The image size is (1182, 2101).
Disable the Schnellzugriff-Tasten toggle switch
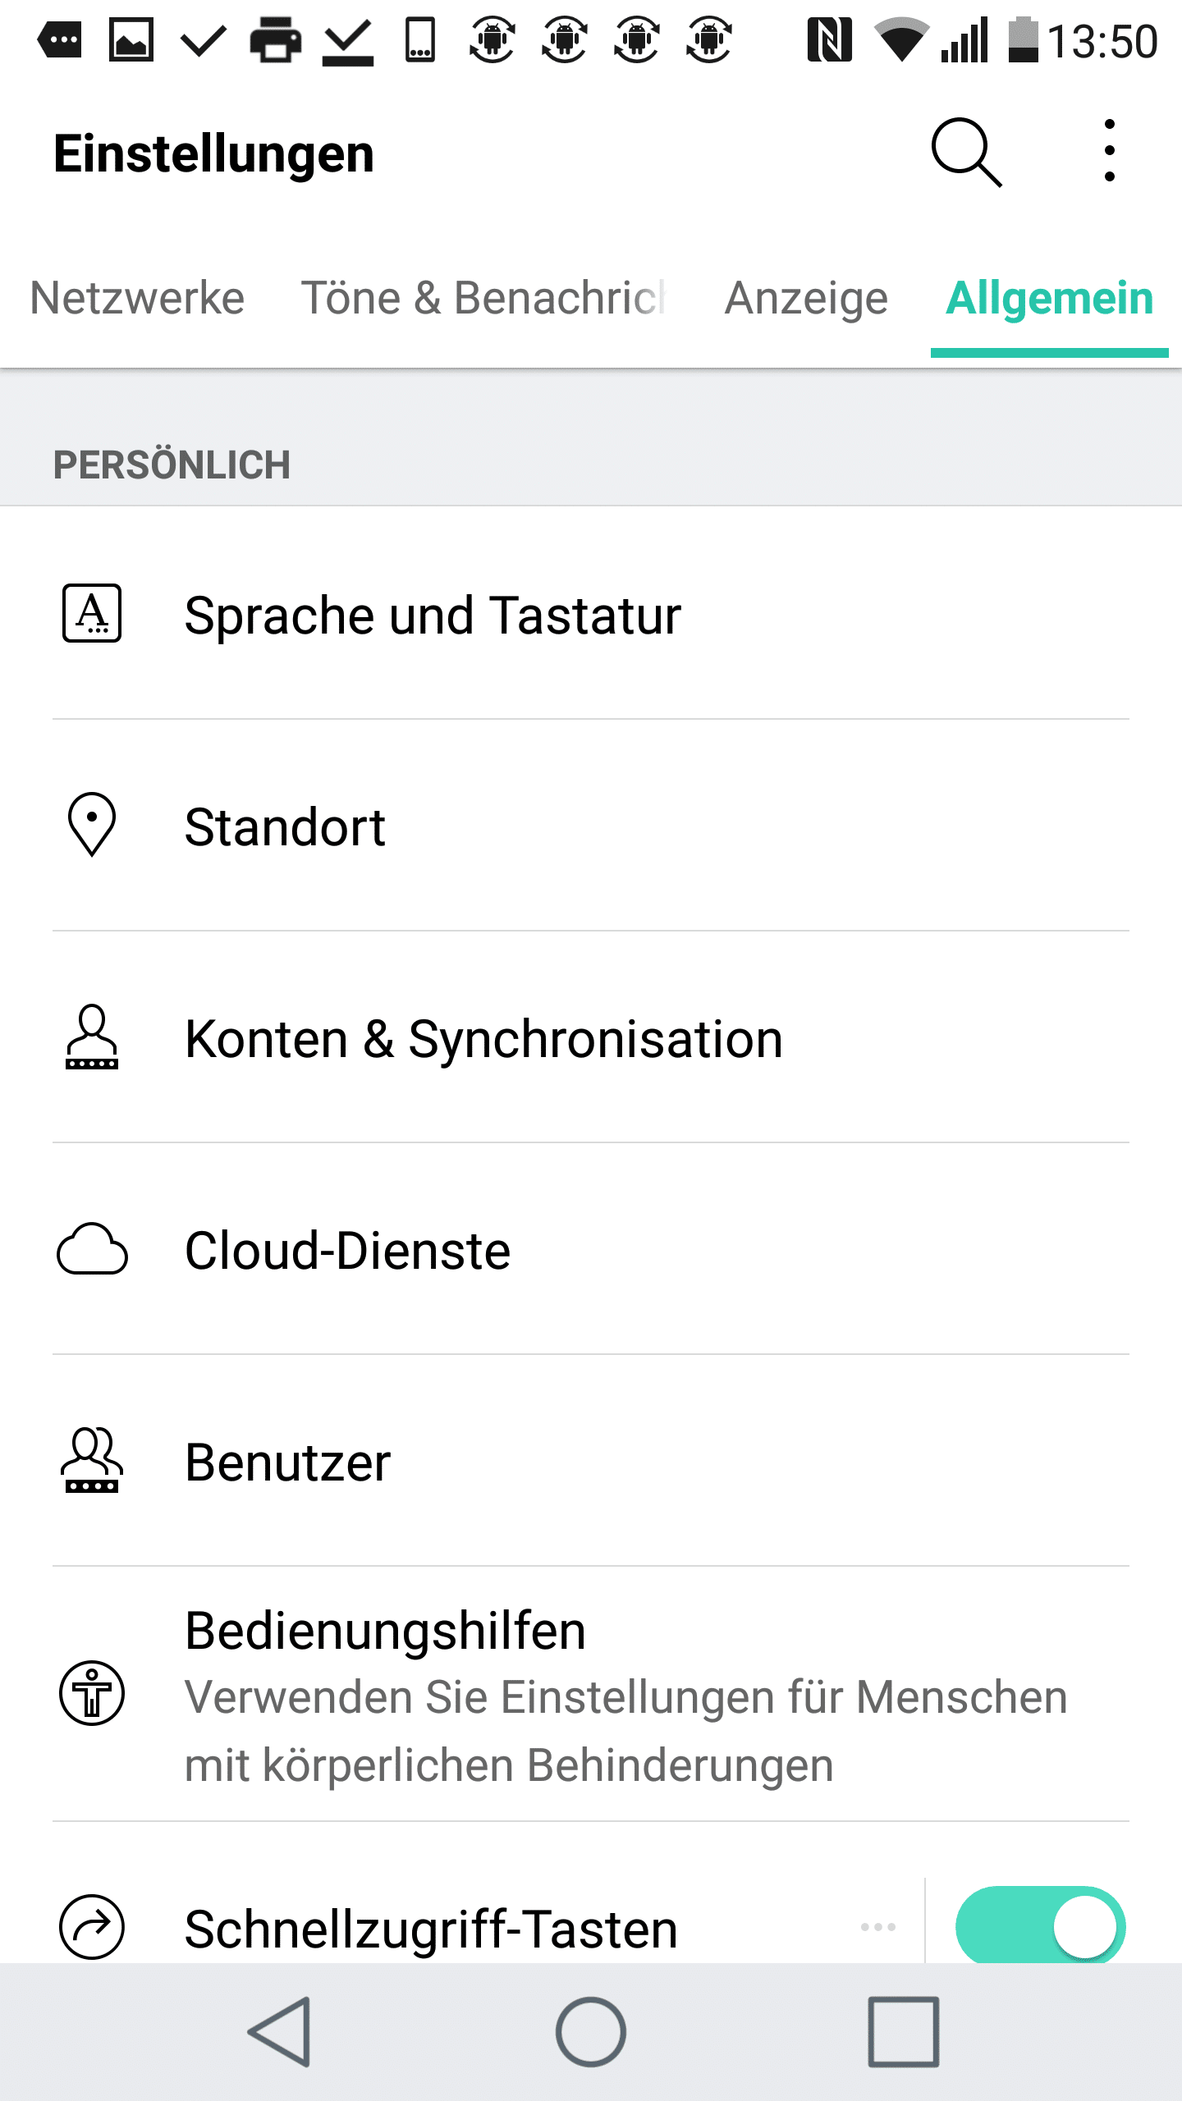point(1040,1925)
